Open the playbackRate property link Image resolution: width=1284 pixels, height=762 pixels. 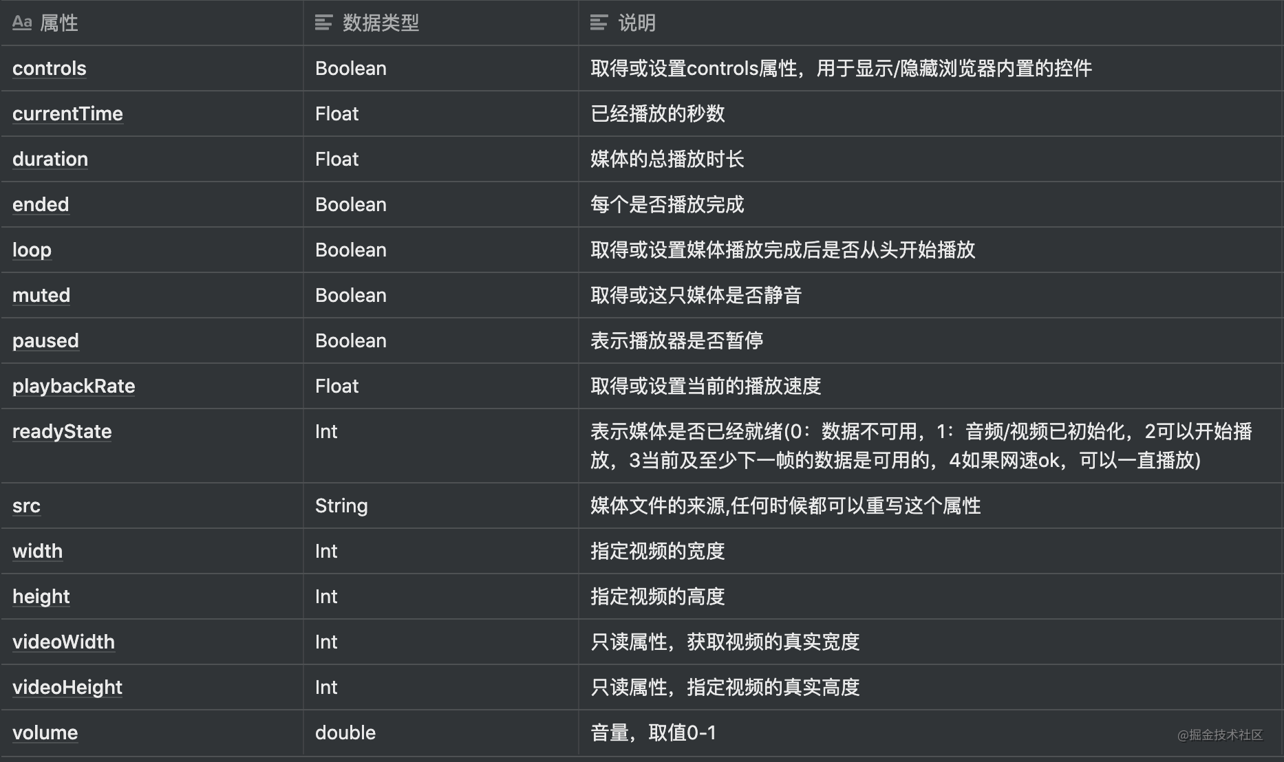point(74,386)
